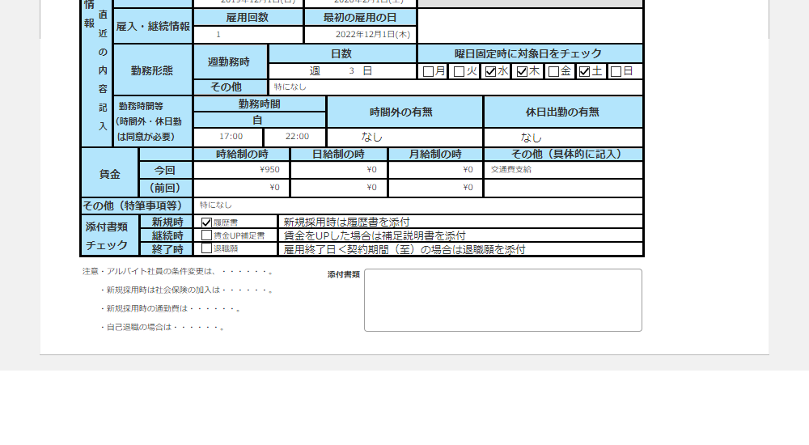Select the 最初の雇用の日 date field
Screen dimensions: 809x445
click(361, 35)
